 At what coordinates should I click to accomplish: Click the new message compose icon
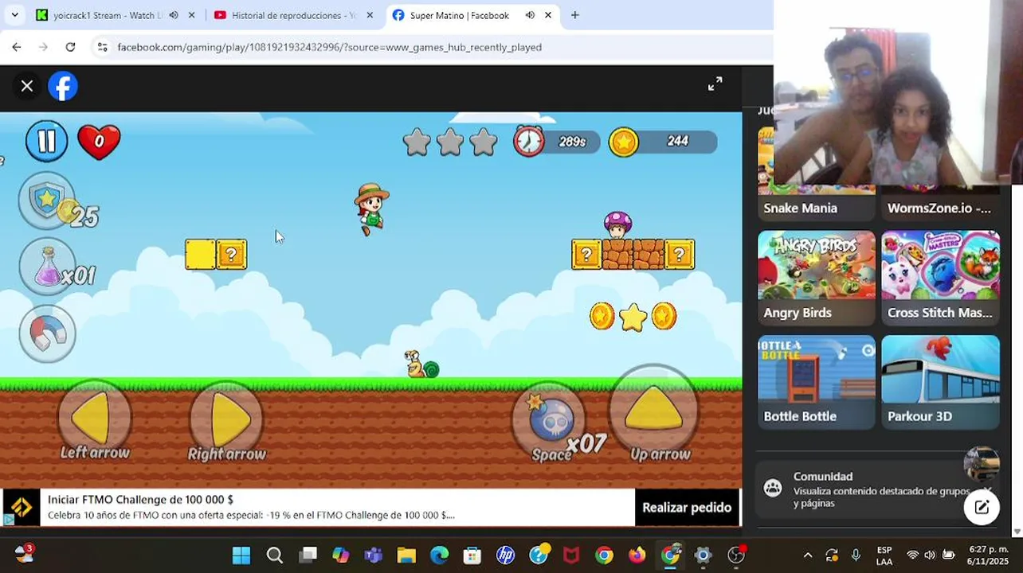[982, 507]
